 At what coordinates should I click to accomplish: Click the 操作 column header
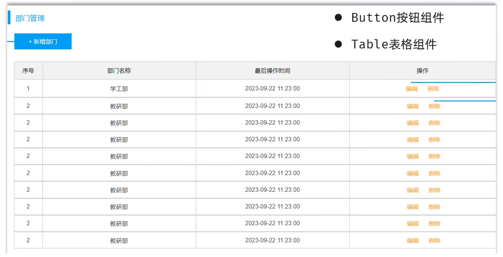tap(423, 71)
